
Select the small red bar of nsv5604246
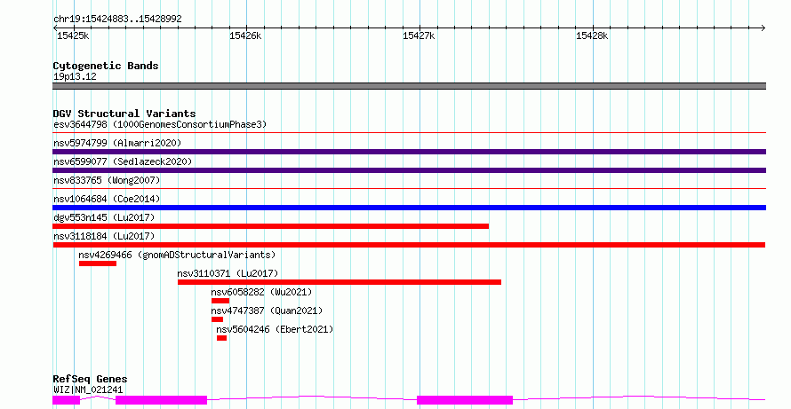coord(222,338)
